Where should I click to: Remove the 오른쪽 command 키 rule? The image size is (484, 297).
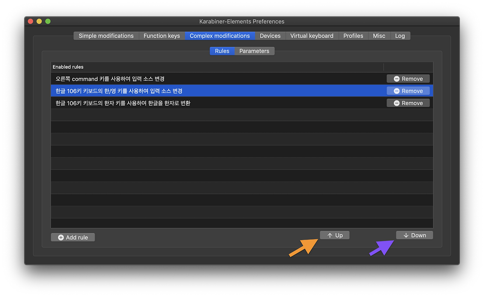[408, 79]
